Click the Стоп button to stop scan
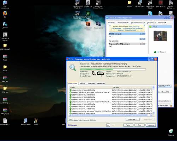Viewport: 177px width, 141px height. (x=139, y=125)
